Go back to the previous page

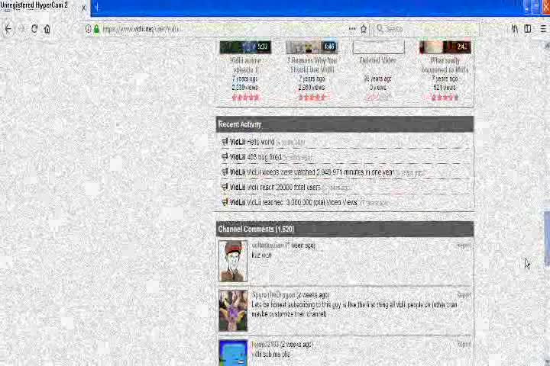[8, 29]
